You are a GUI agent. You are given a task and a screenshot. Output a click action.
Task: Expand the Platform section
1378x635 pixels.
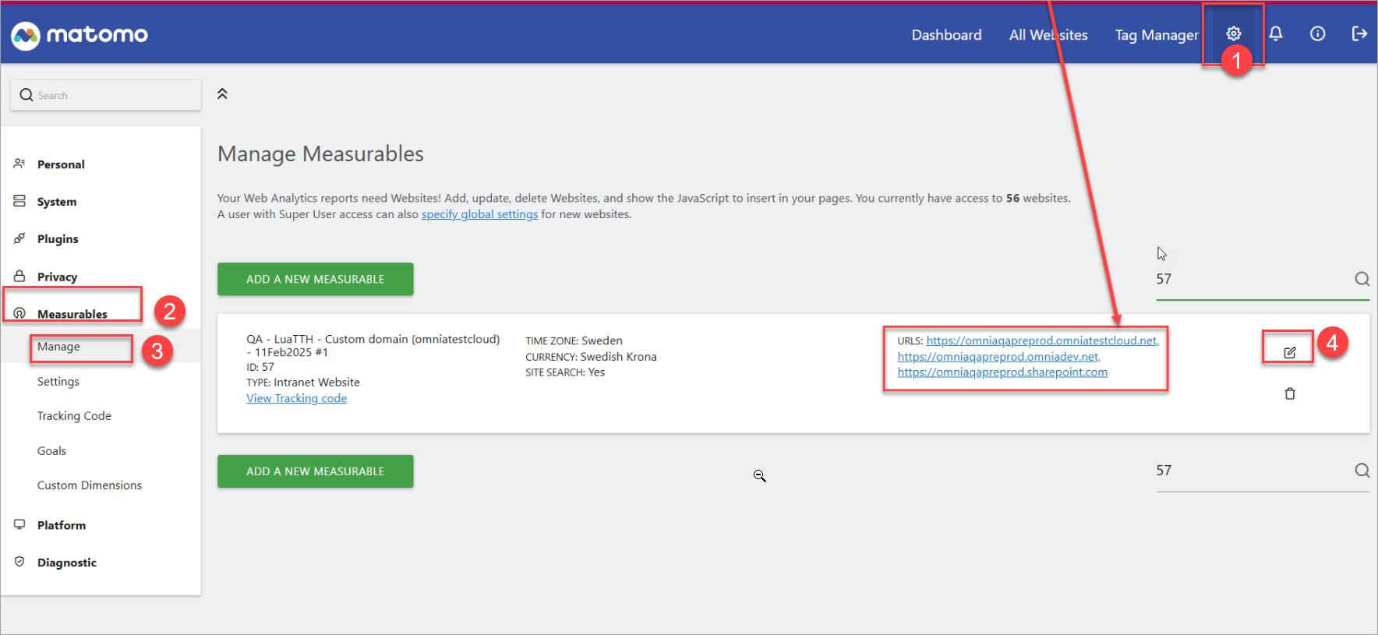tap(62, 525)
